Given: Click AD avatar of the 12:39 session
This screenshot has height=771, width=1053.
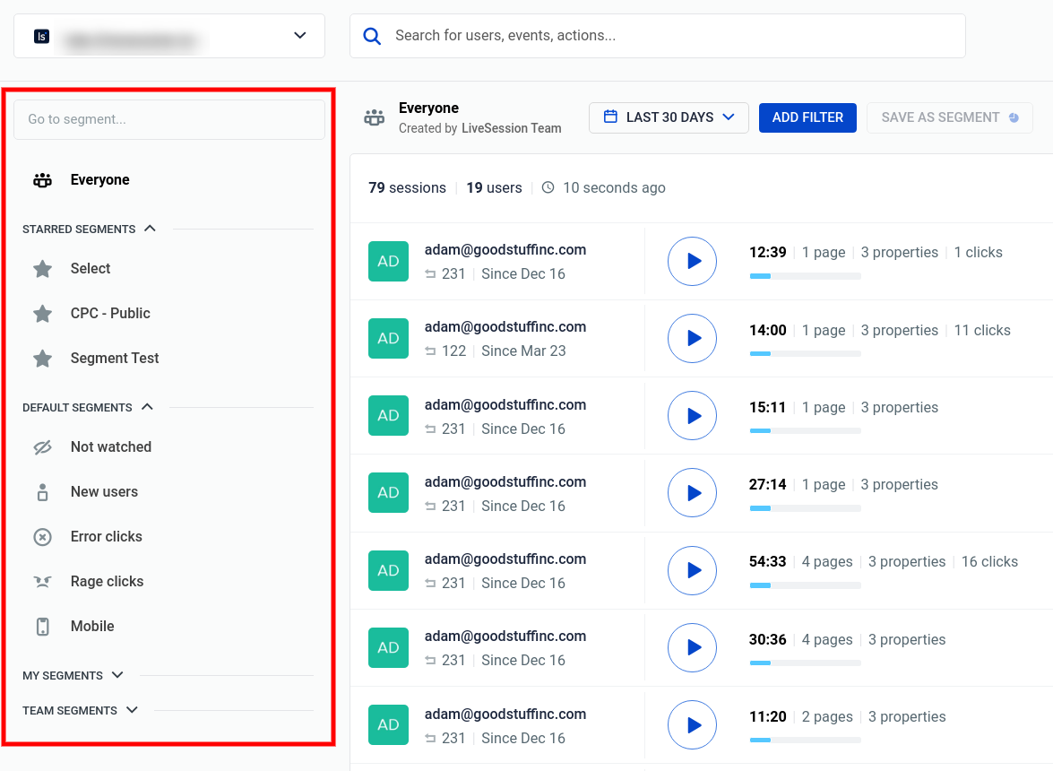Looking at the screenshot, I should pos(388,261).
